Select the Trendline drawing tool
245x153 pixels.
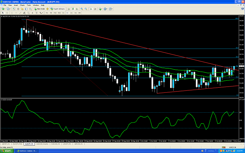(20, 13)
